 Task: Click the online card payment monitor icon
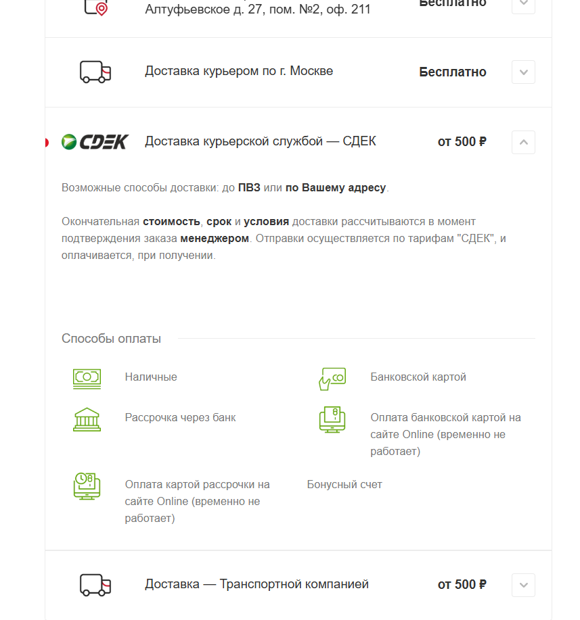coord(332,419)
